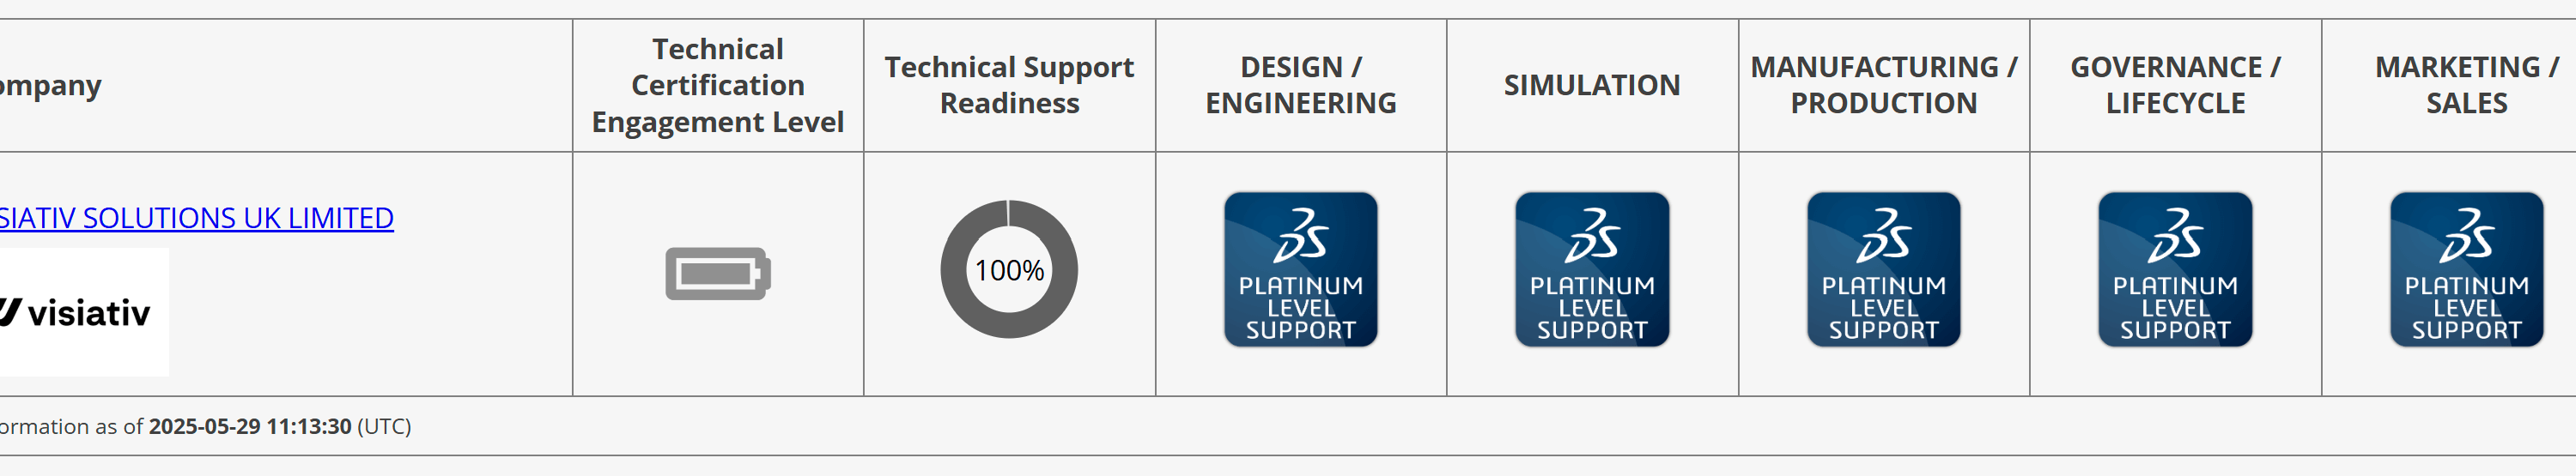Click the GOVERNANCE / LIFECYCLE column header
The image size is (2576, 476).
(2175, 86)
